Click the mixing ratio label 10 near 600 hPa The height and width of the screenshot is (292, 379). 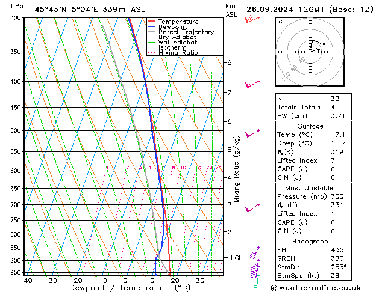(x=183, y=168)
